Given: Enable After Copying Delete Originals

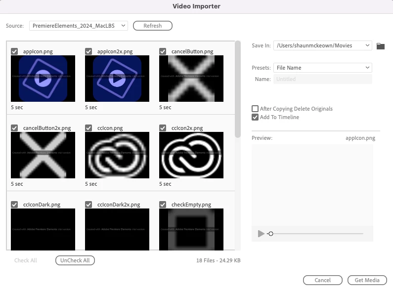Looking at the screenshot, I should coord(255,109).
